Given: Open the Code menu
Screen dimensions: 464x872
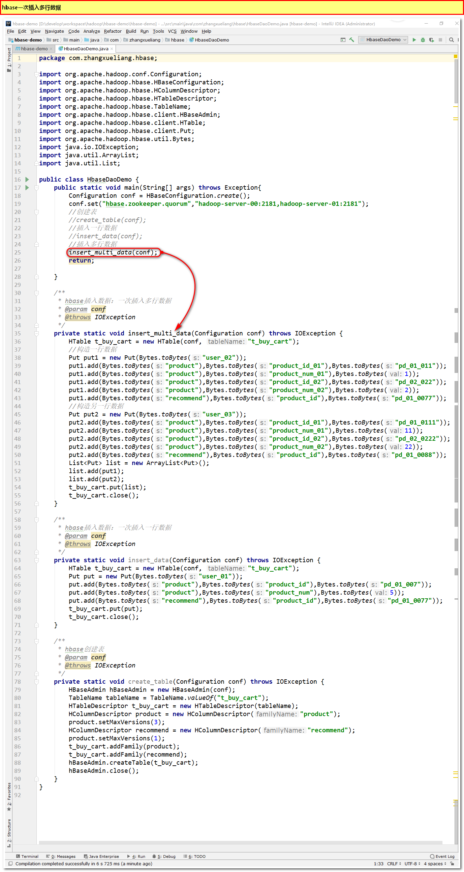Looking at the screenshot, I should [x=74, y=31].
